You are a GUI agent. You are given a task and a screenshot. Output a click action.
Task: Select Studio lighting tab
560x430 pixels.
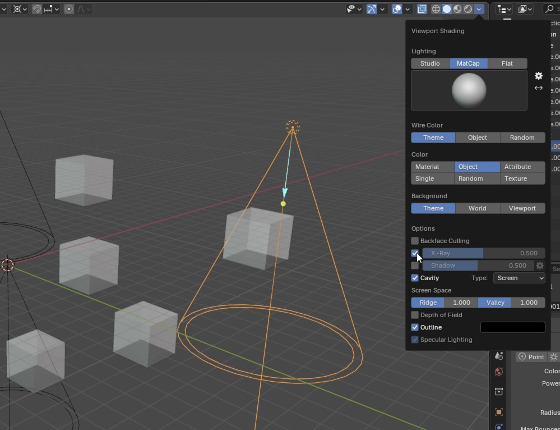pos(430,63)
